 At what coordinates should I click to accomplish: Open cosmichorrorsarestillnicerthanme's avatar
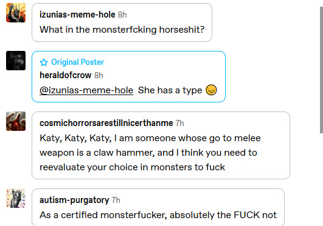pos(16,121)
